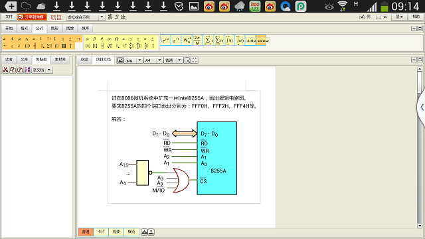Toggle the 普通 view mode at bottom
The image size is (425, 239).
click(x=86, y=232)
